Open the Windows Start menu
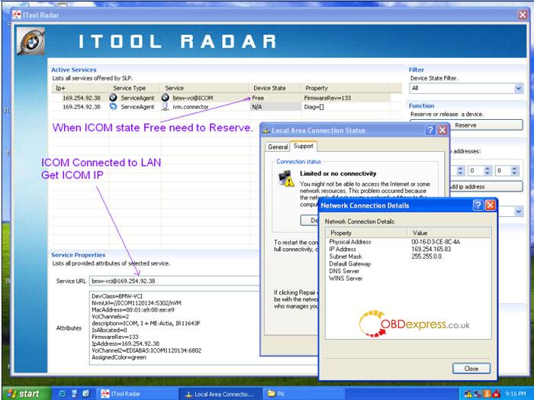The height and width of the screenshot is (400, 534). (27, 394)
